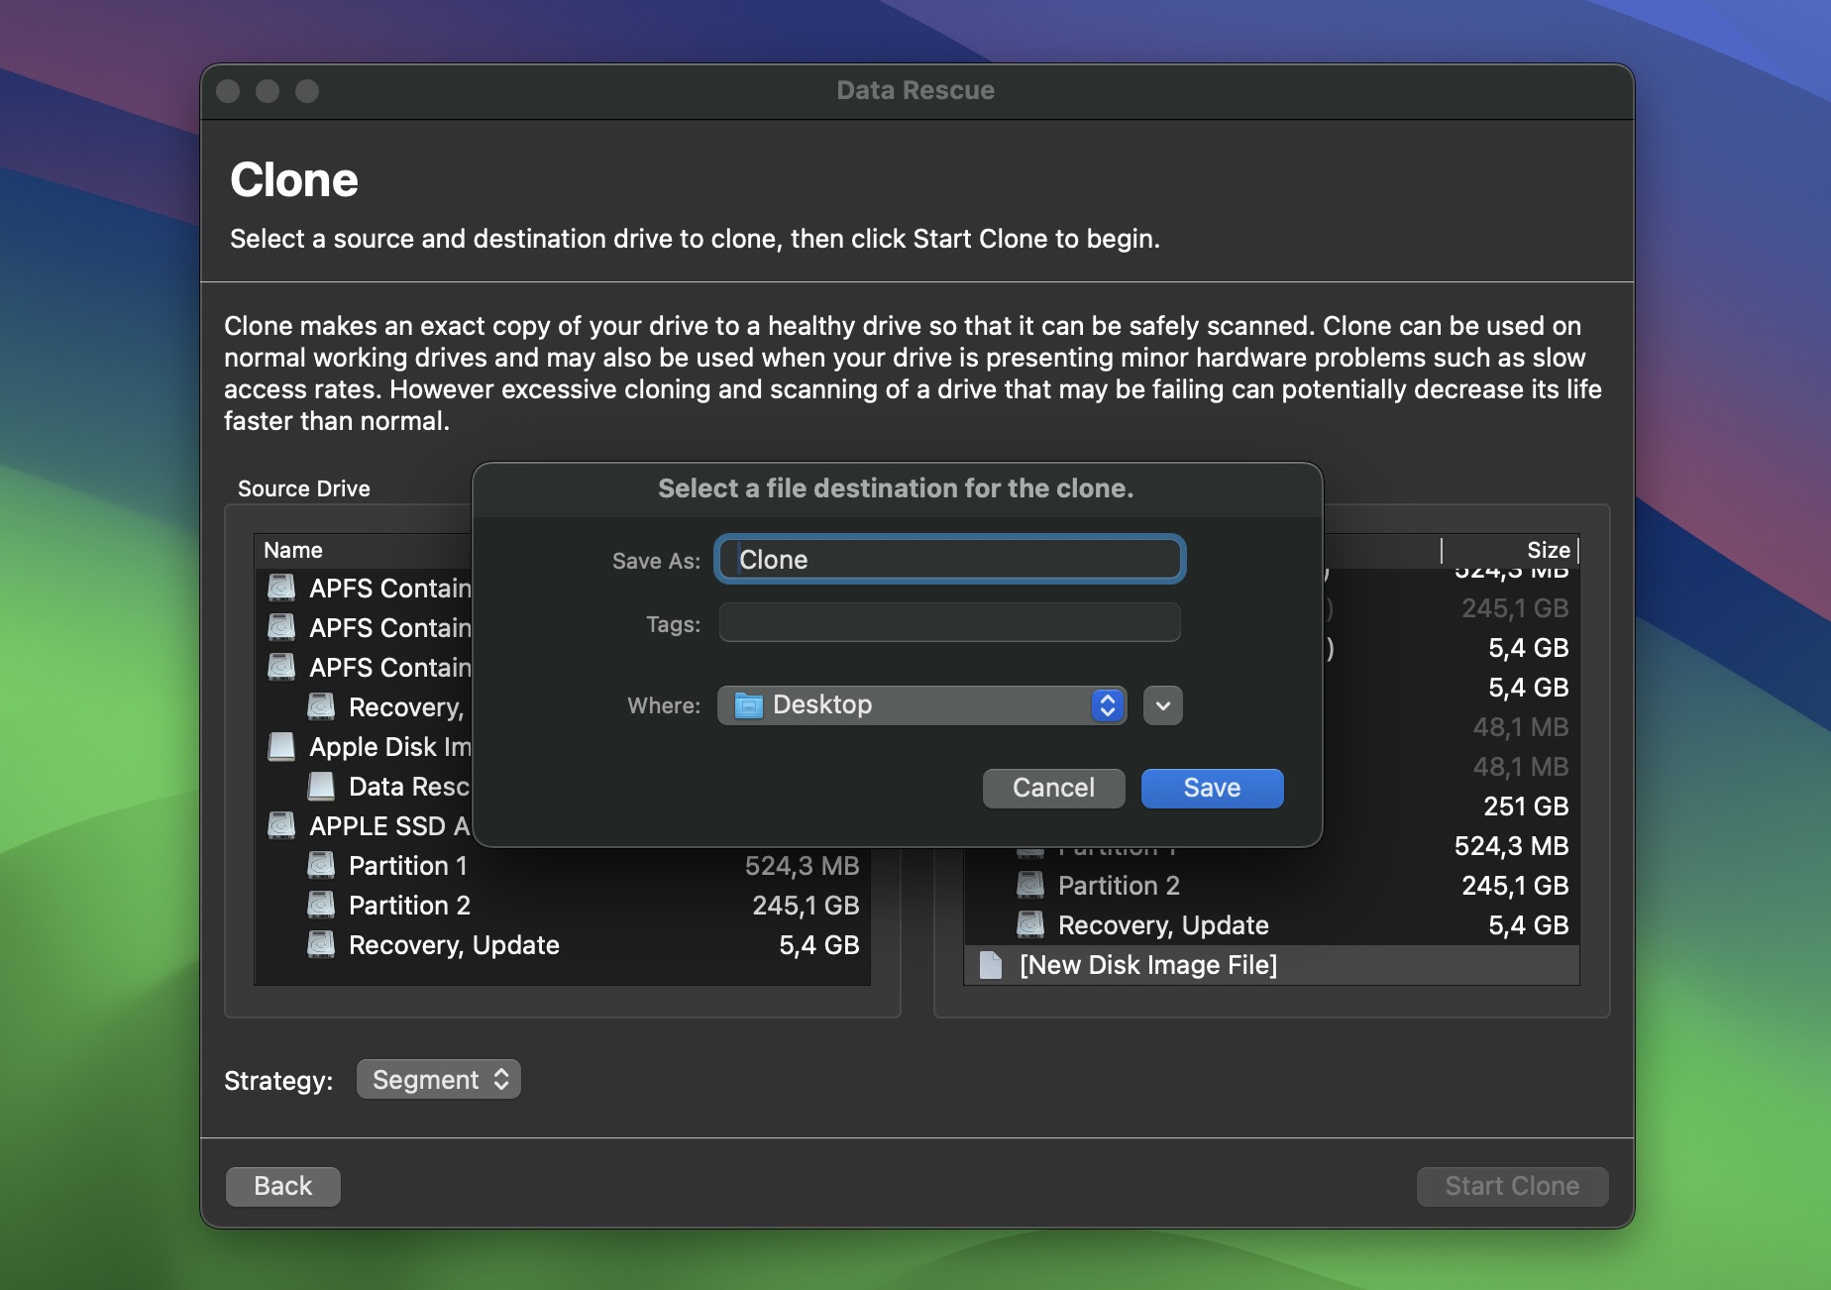The height and width of the screenshot is (1290, 1831).
Task: Select source row Partition 1 text
Action: 407,866
